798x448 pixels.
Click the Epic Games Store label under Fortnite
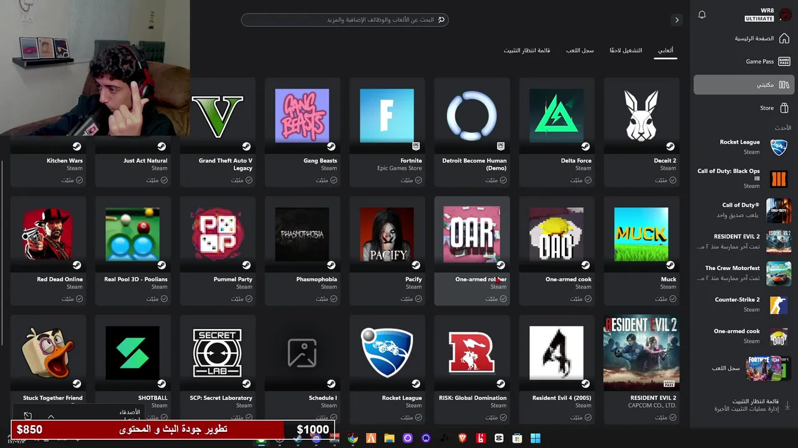400,168
